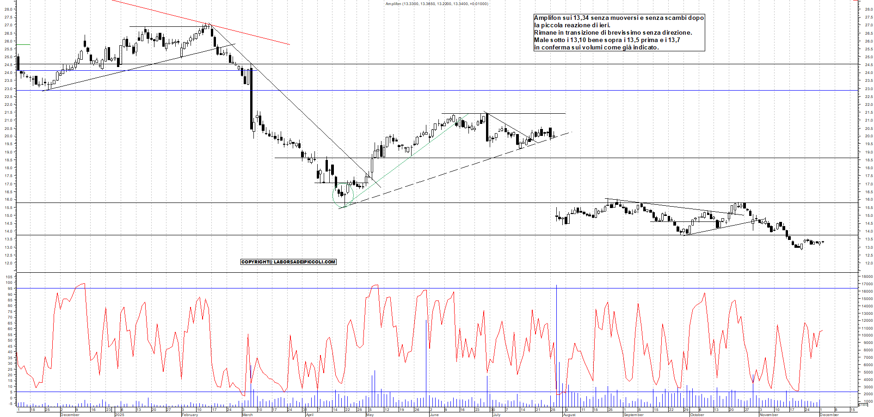Select the green circle marking the April low
This screenshot has height=417, width=874.
(343, 196)
